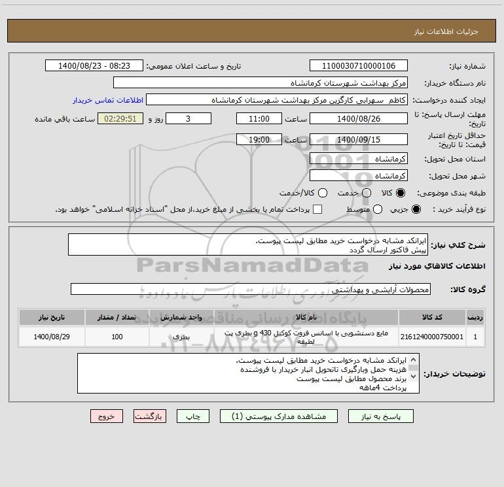Click the شماره نیاز number field
The image size is (504, 487).
tap(359, 66)
